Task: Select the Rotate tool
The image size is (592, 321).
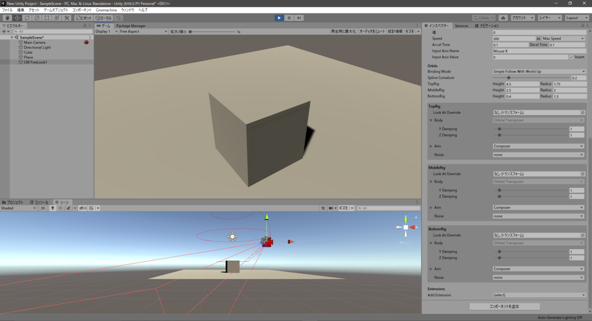Action: point(27,18)
